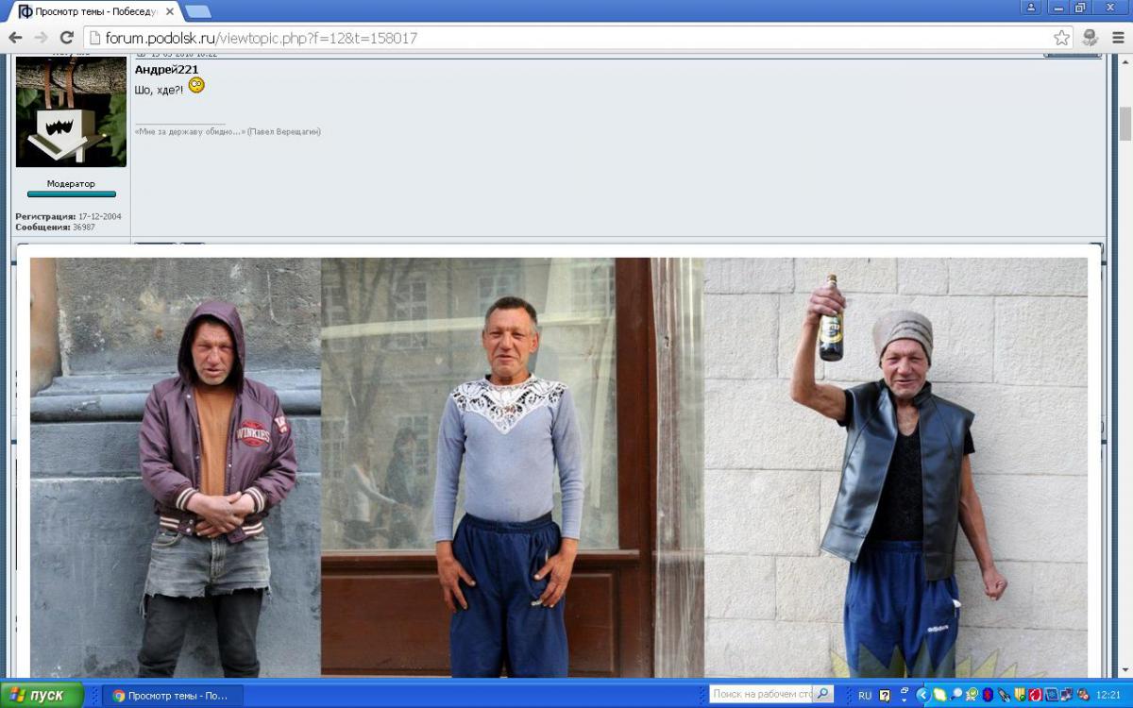Close the Просмотр темы browser tab

(170, 12)
